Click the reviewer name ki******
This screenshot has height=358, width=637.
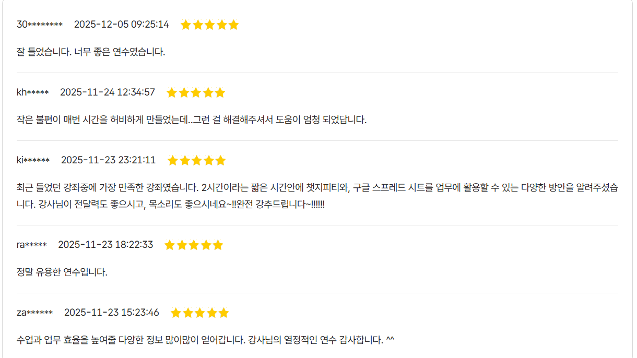[x=33, y=160]
